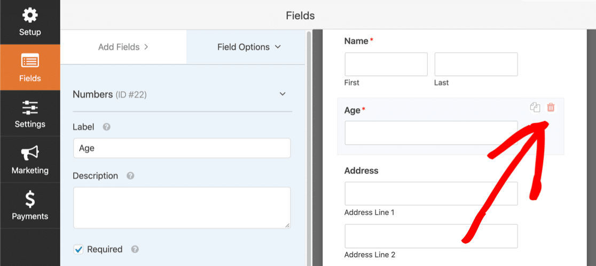Collapse the Numbers field section chevron
596x266 pixels.
[x=283, y=94]
